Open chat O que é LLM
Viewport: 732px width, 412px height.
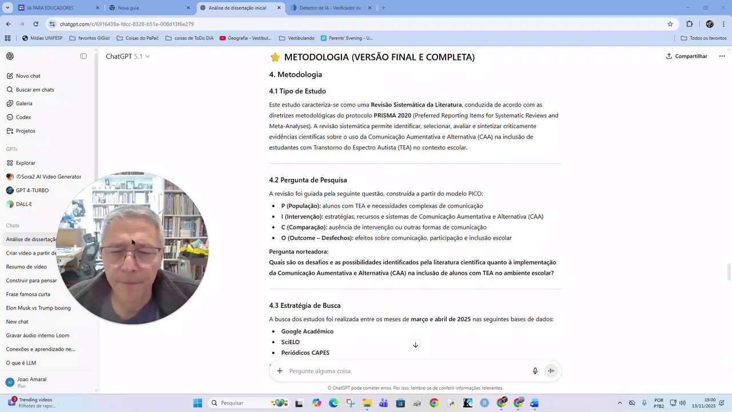coord(21,363)
